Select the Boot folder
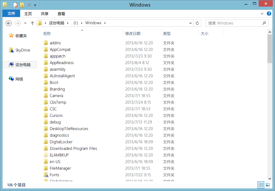Image resolution: width=275 pixels, height=191 pixels. (x=53, y=82)
